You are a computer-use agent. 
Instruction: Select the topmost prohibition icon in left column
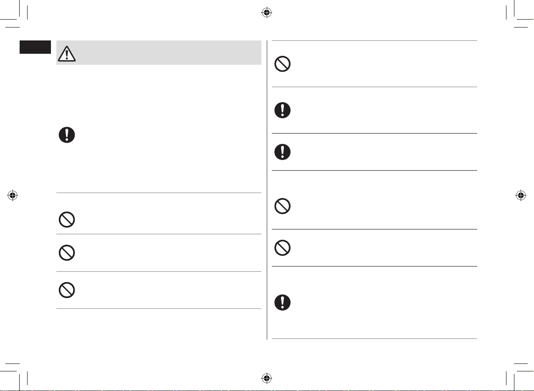pos(67,220)
